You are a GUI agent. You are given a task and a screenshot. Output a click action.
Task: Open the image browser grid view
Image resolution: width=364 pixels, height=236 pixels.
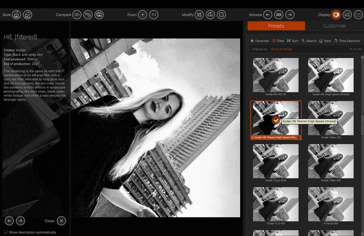tap(278, 15)
